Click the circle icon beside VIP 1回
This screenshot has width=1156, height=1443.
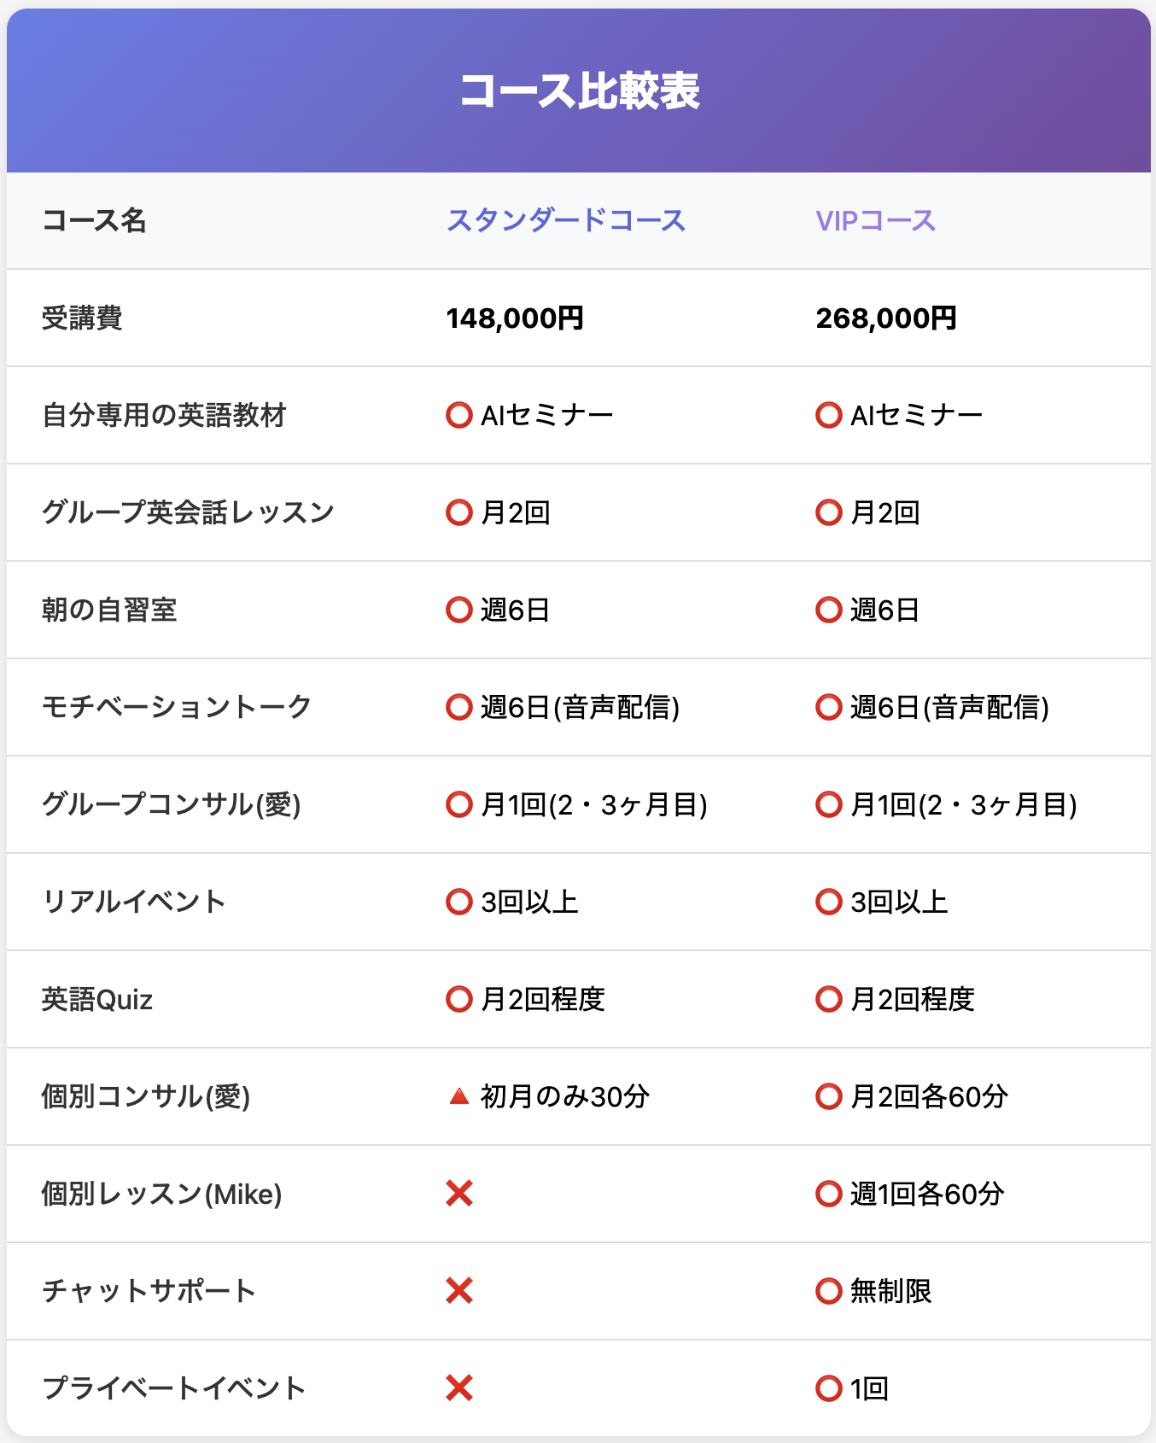tap(829, 1388)
